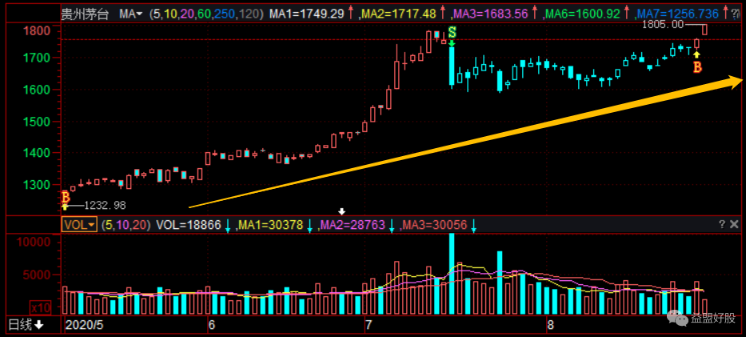The width and height of the screenshot is (746, 337).
Task: Click the B buy marker near the 1805 high
Action: pos(697,66)
